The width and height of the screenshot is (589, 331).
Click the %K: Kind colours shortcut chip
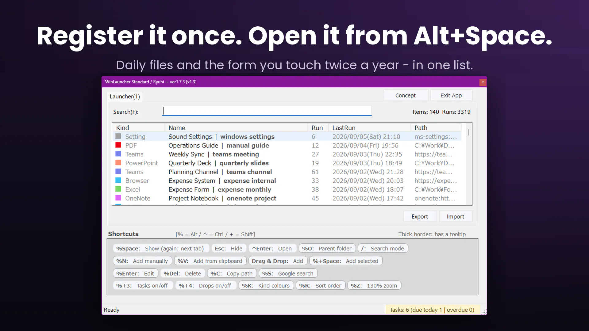coord(266,285)
